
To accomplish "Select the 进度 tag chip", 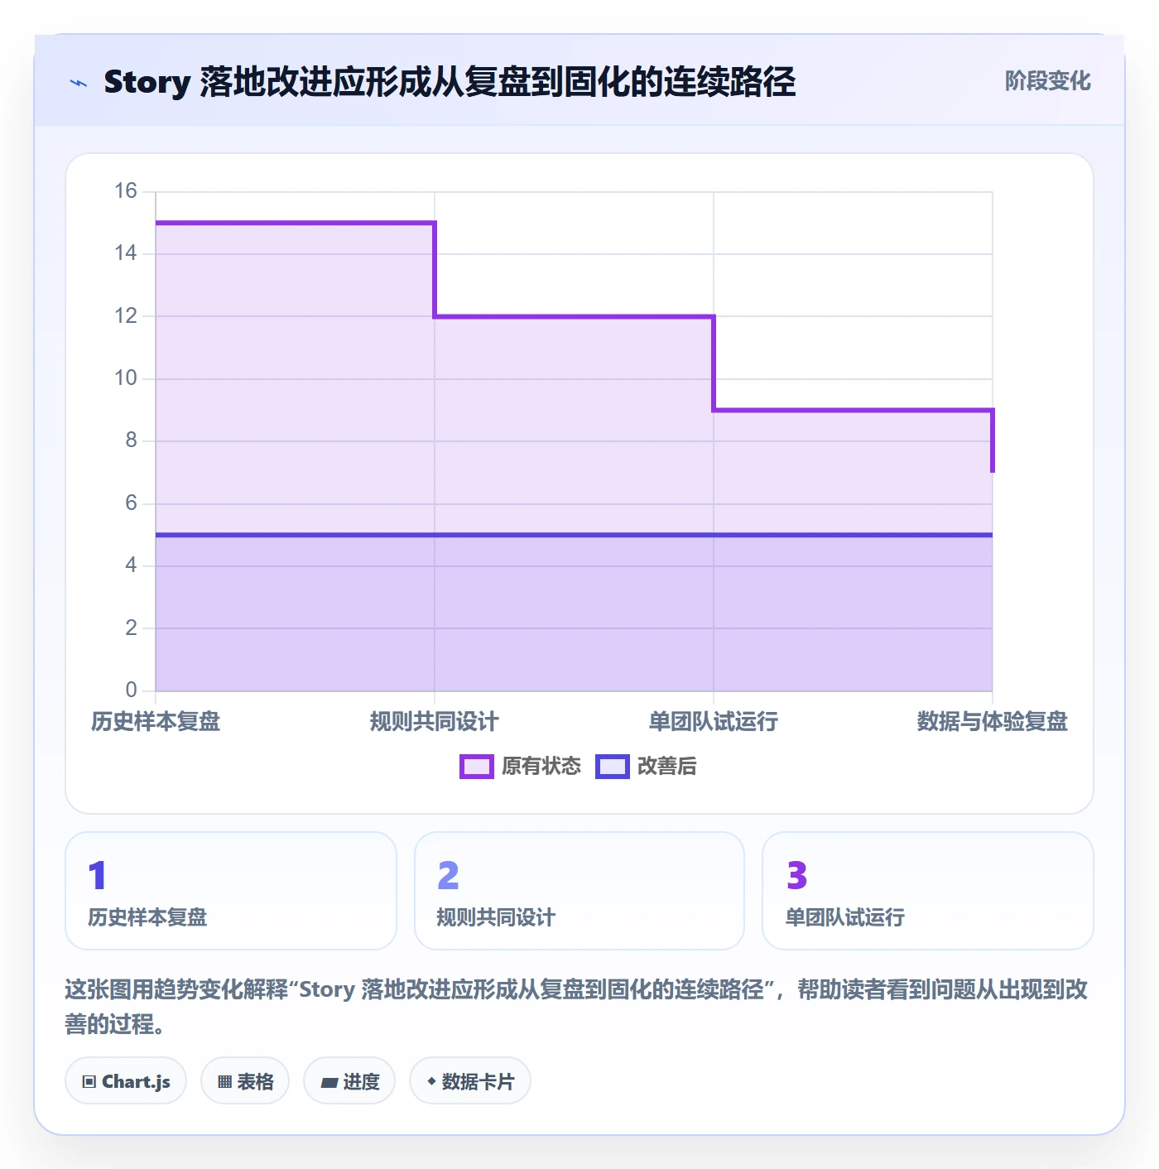I will pyautogui.click(x=349, y=1081).
